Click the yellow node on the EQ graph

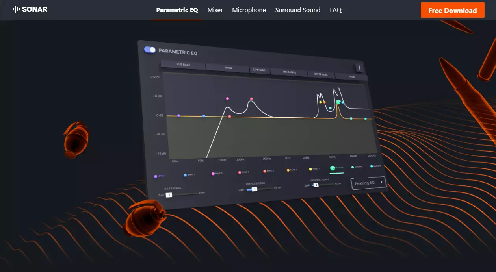320,102
